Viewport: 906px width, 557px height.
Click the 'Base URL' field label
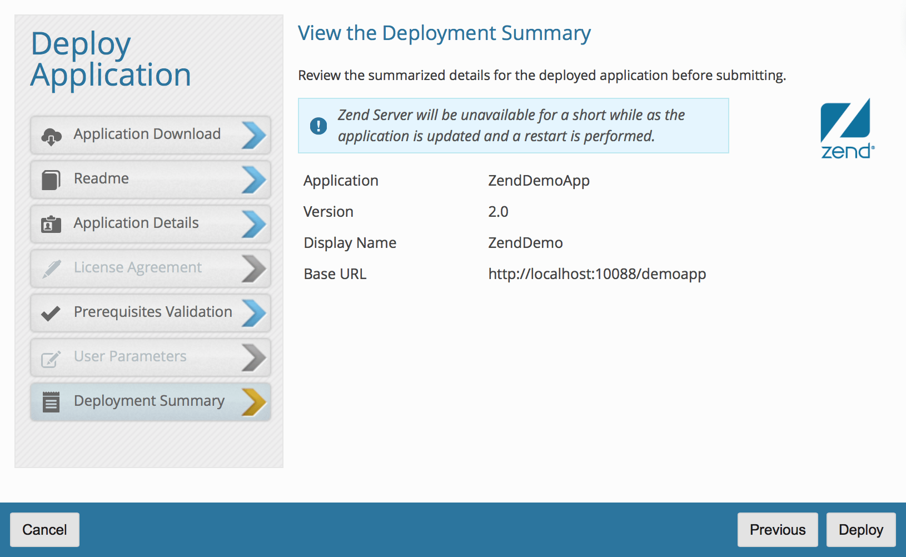pyautogui.click(x=335, y=274)
